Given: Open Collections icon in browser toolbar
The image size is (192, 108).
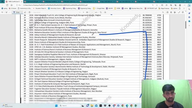Looking at the screenshot, I should point(171,5).
